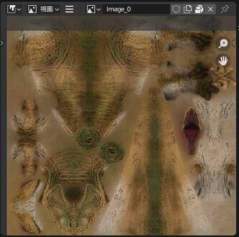Browse linked images dropdown

pyautogui.click(x=93, y=9)
